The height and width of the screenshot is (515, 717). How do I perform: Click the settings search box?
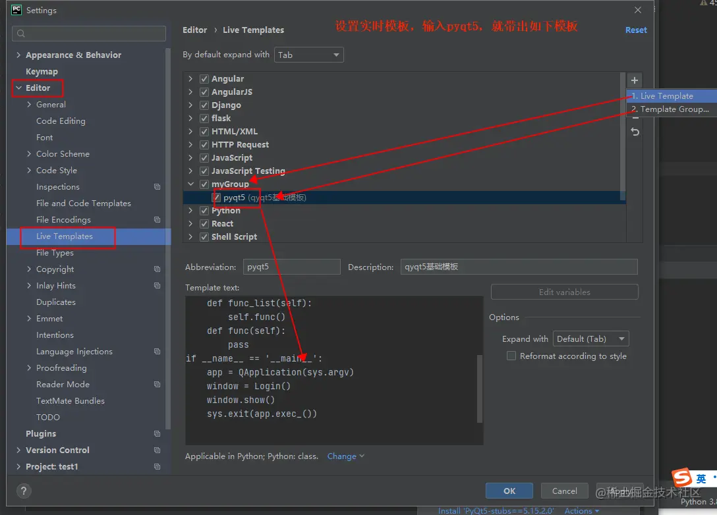89,34
